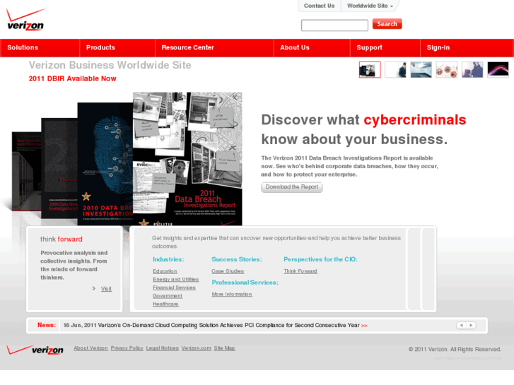The width and height of the screenshot is (514, 385).
Task: Click the chevron icon beside Visit
Action: pos(94,289)
